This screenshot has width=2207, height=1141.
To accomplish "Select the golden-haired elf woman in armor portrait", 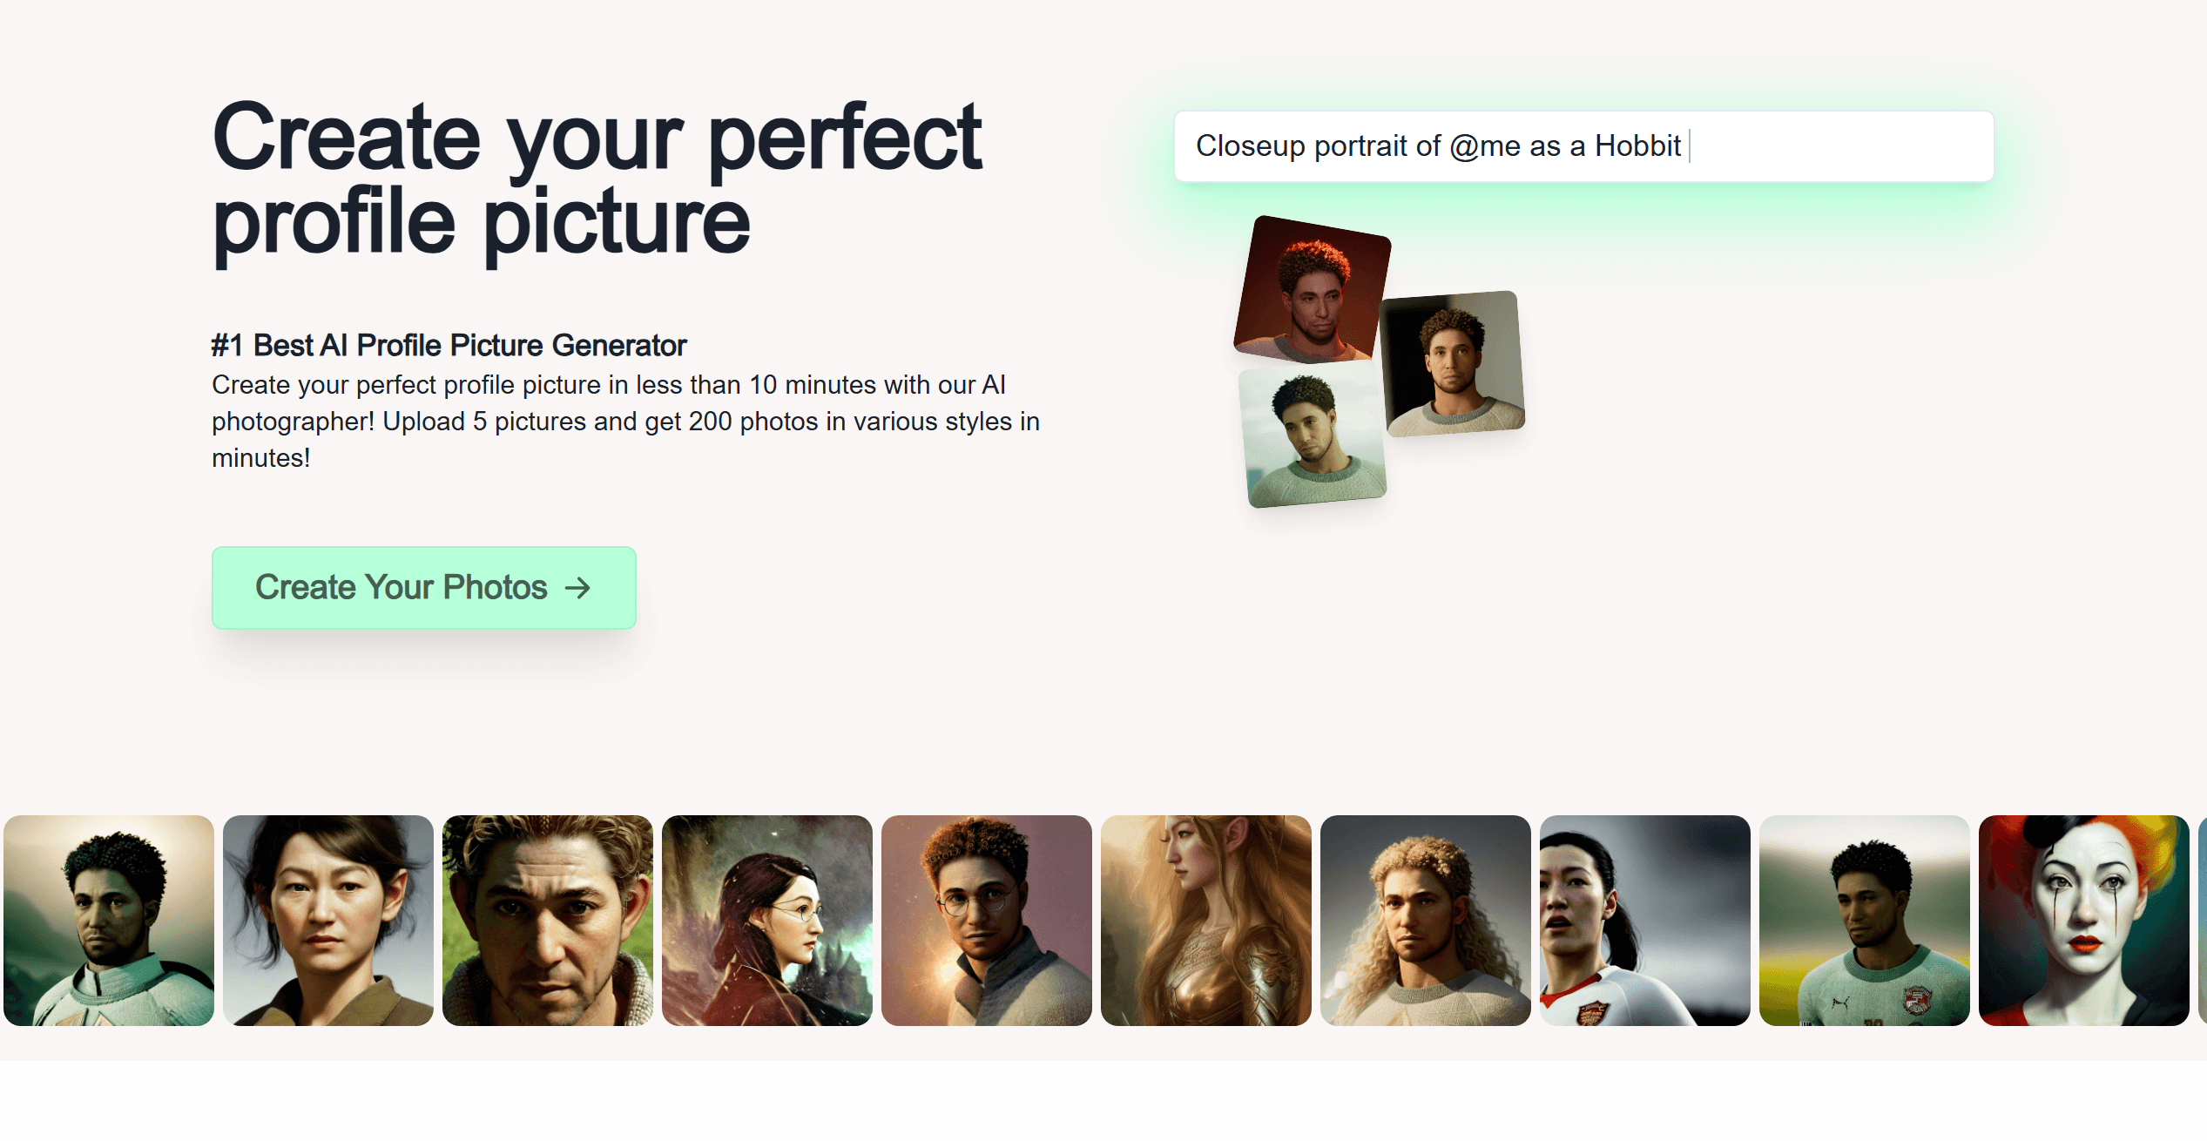I will [x=1206, y=921].
